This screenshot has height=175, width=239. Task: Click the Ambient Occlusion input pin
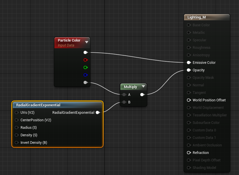click(x=189, y=145)
